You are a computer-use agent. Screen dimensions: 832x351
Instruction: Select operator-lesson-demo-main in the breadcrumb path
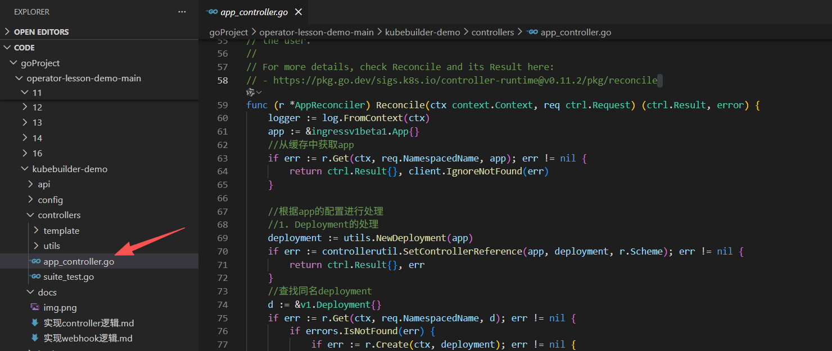[316, 33]
